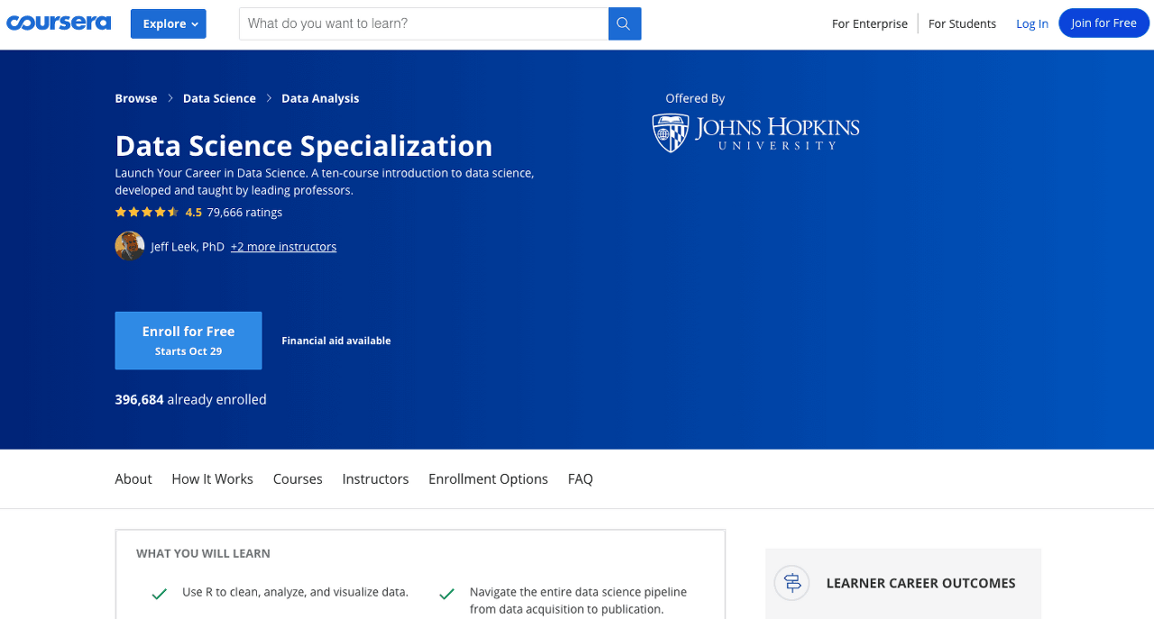Go to Data Analysis breadcrumb
Viewport: 1154px width, 619px height.
(x=320, y=98)
